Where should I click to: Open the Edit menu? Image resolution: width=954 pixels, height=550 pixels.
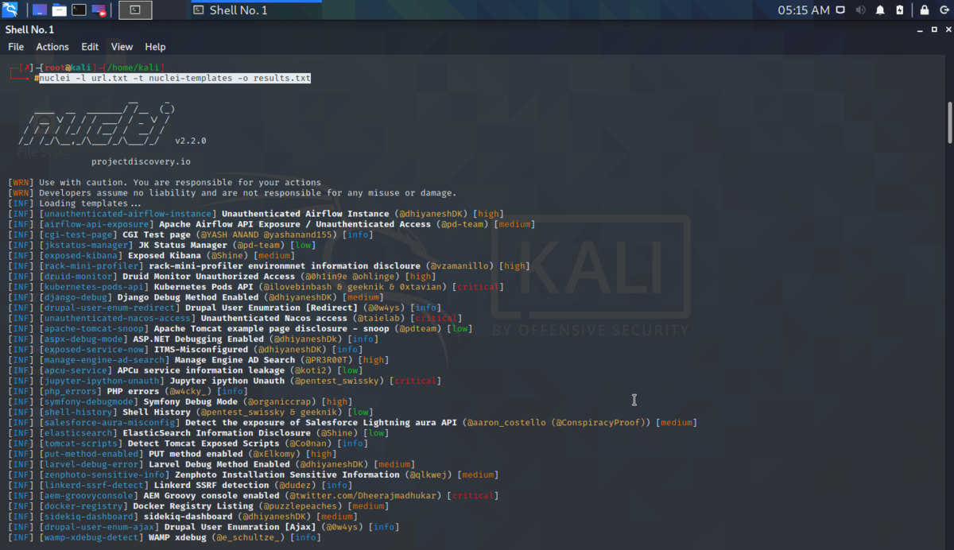point(90,47)
